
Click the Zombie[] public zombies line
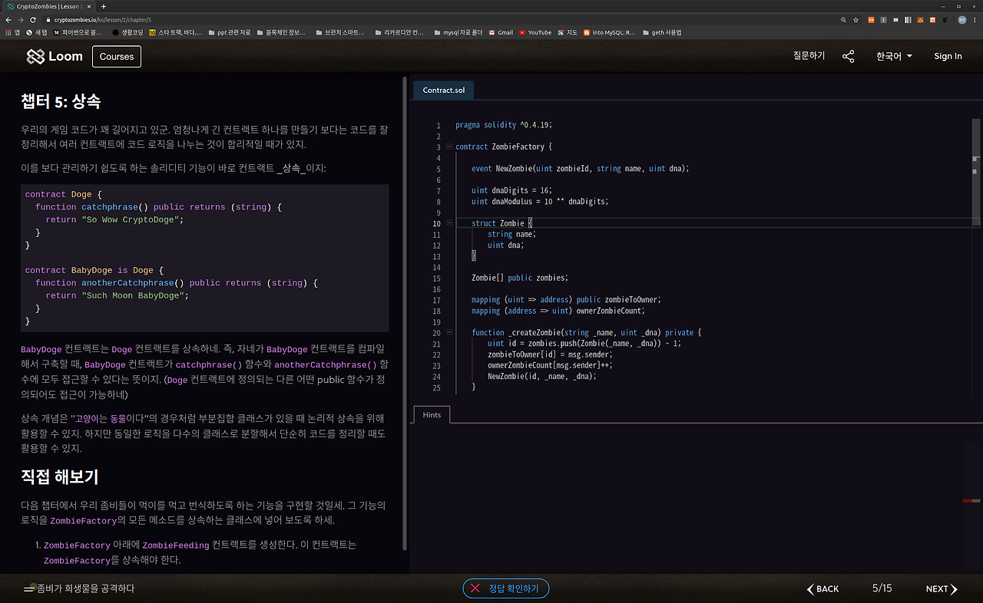(x=520, y=278)
